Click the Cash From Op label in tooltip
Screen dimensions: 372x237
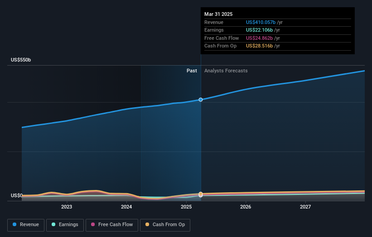click(220, 46)
